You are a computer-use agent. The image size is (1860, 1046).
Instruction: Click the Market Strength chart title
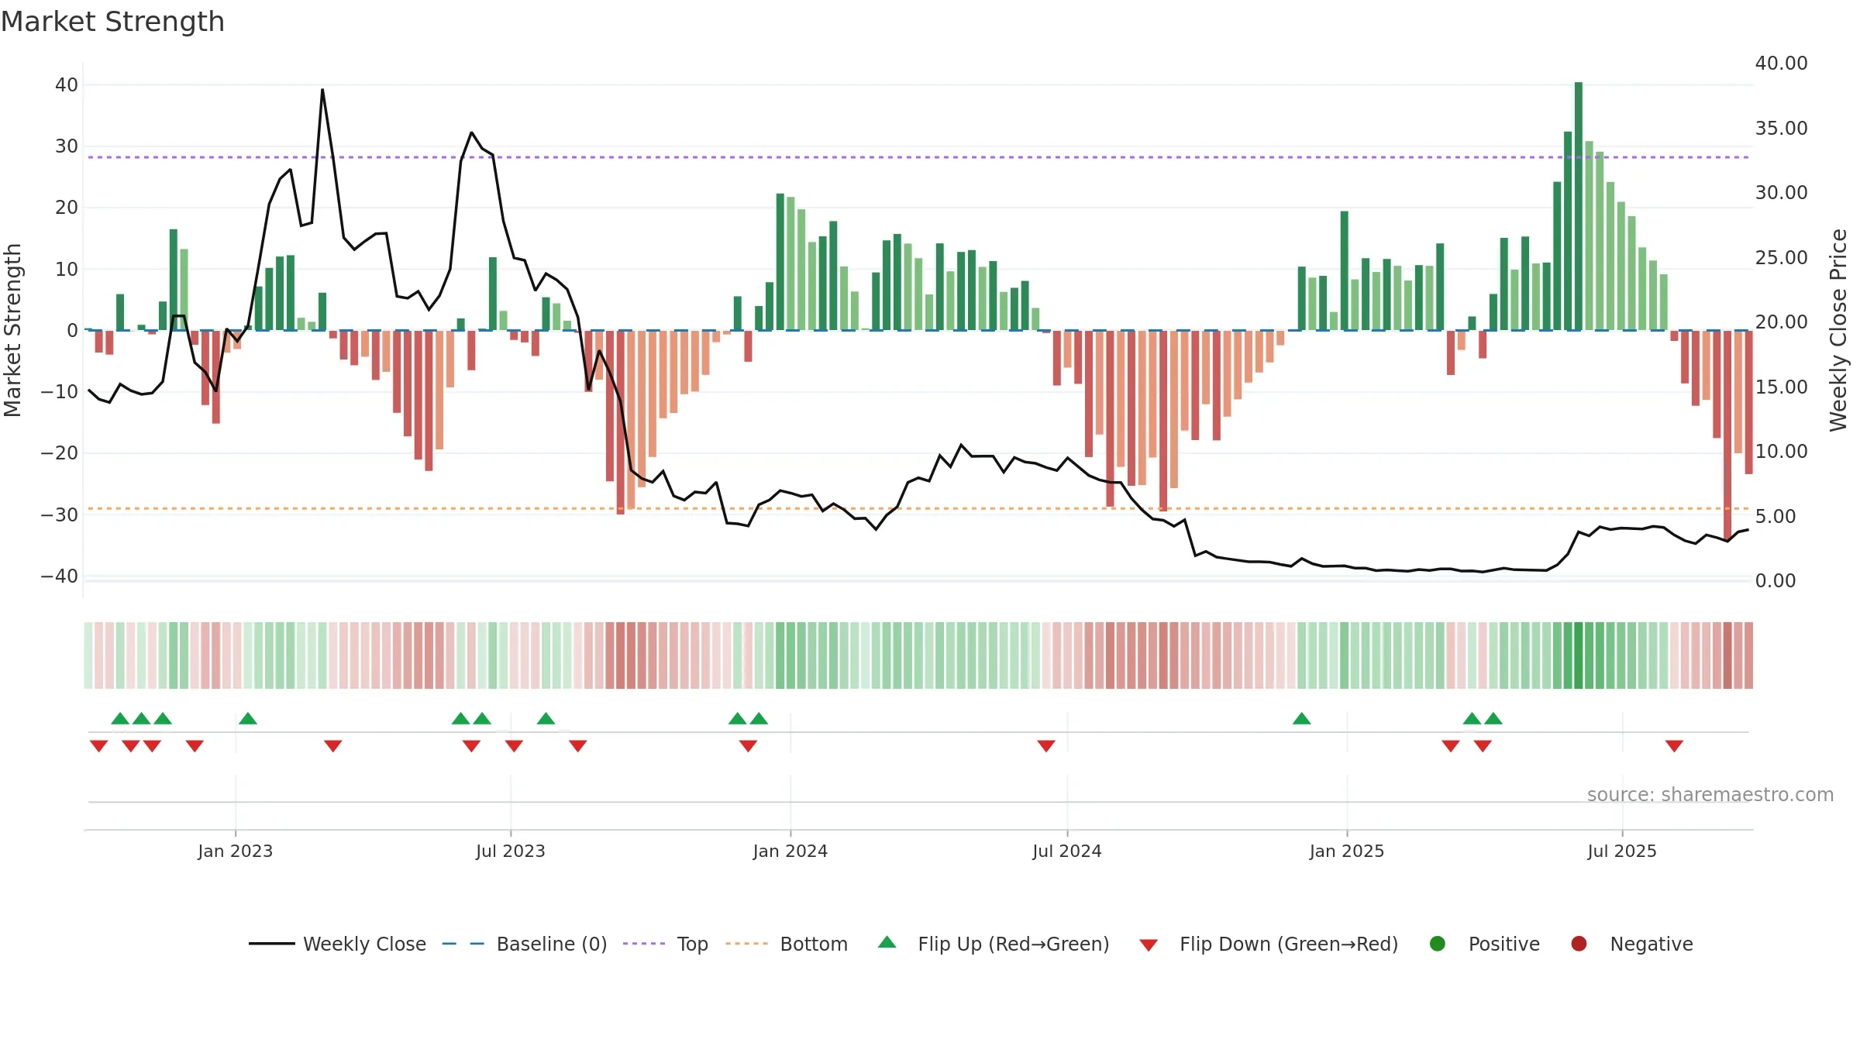pos(112,22)
